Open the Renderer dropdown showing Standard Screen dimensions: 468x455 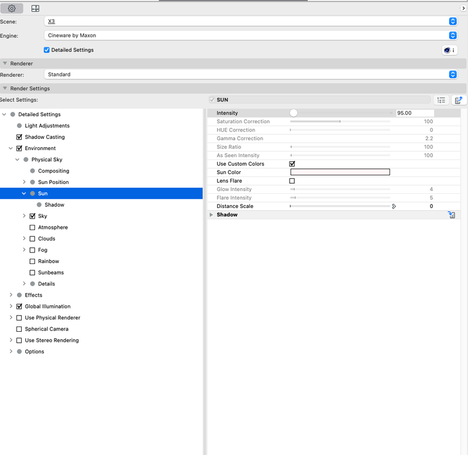pyautogui.click(x=251, y=74)
